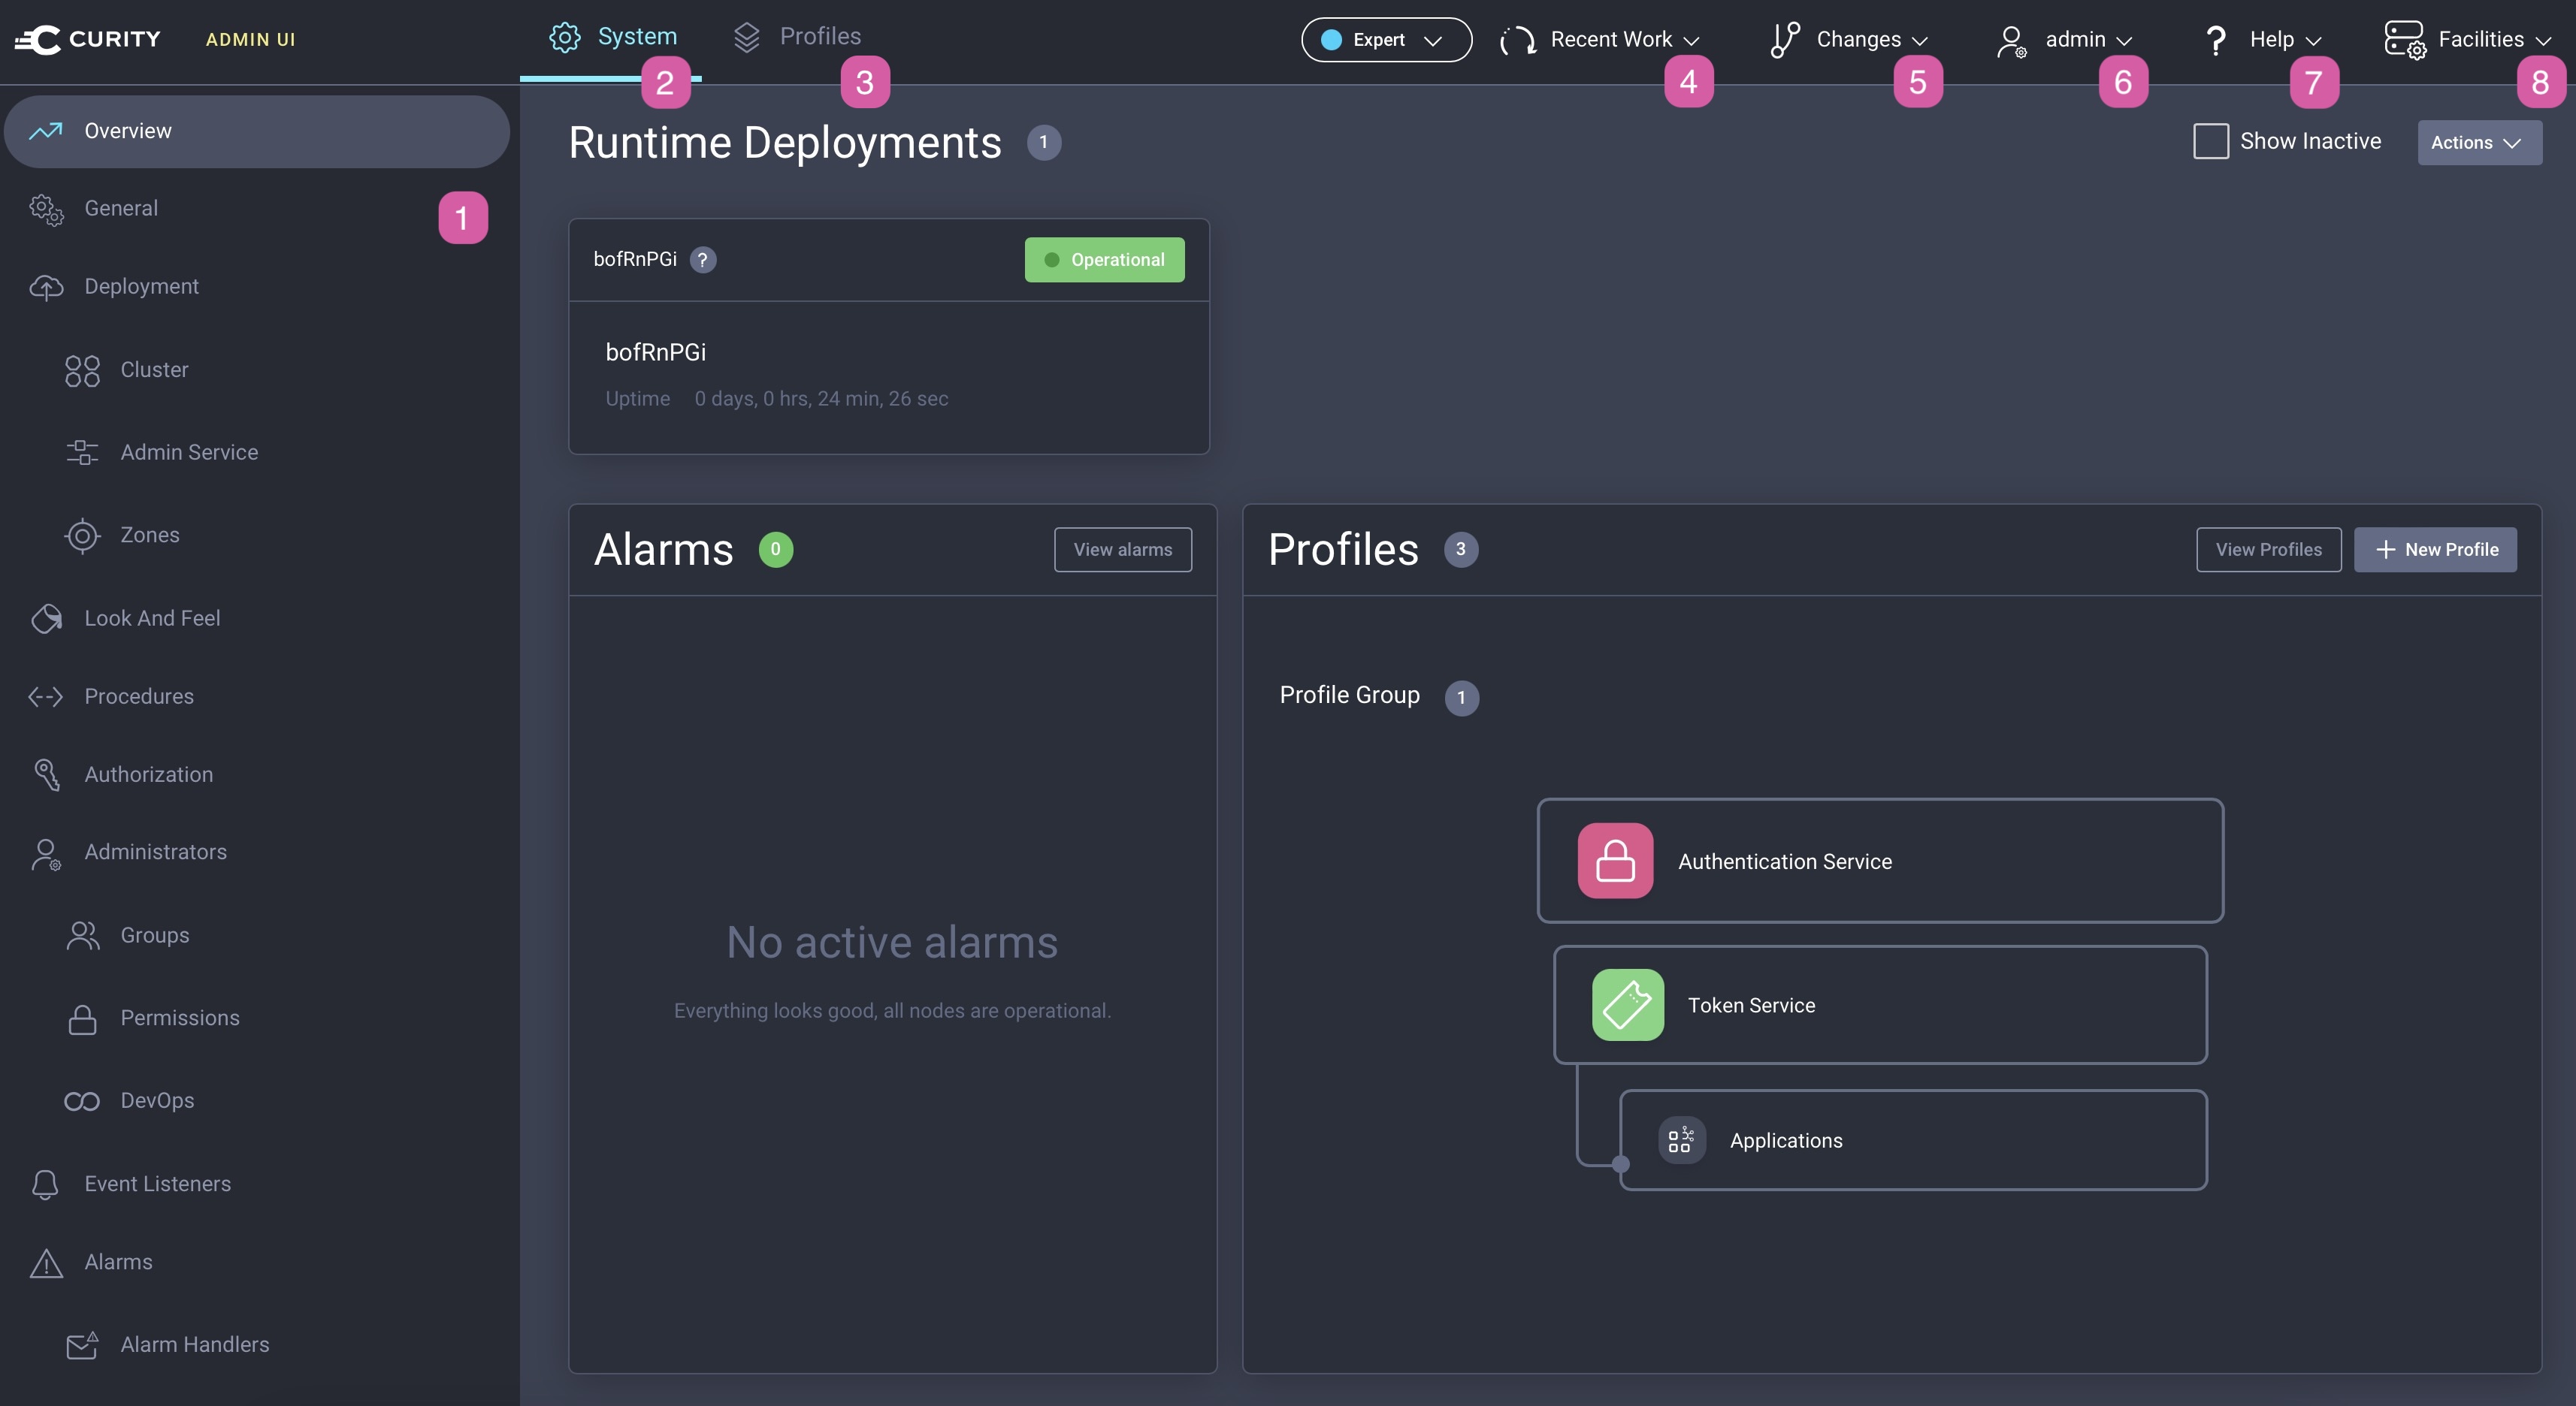Click the Recent Work refresh icon
2576x1406 pixels.
pyautogui.click(x=1517, y=40)
